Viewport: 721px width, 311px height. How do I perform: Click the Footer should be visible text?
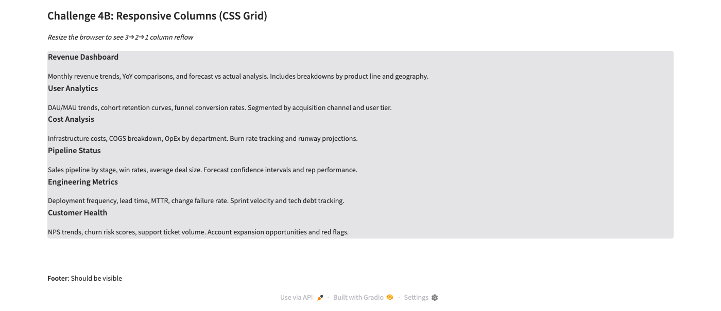(84, 279)
